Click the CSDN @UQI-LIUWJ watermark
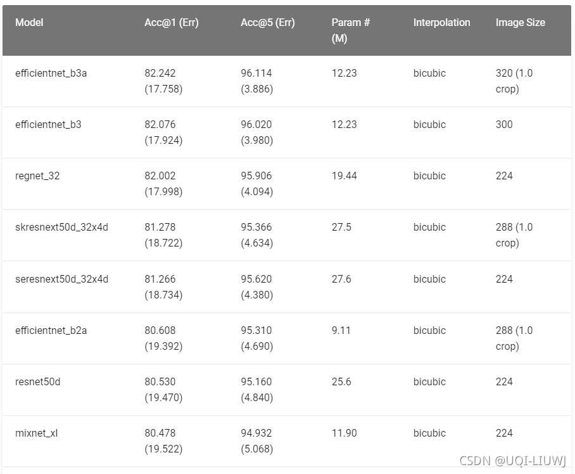The width and height of the screenshot is (575, 474). [x=513, y=461]
